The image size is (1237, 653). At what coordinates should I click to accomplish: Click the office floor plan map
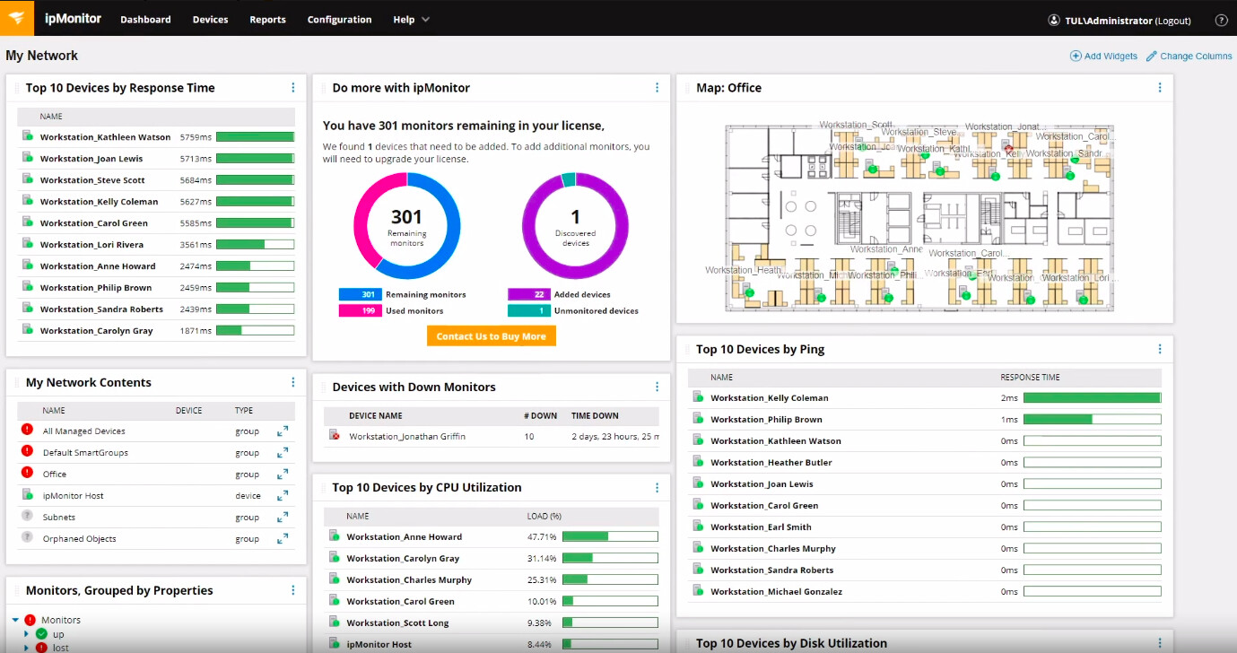(x=919, y=218)
